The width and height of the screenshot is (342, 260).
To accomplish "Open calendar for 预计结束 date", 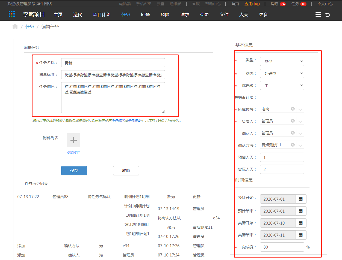I will click(301, 211).
